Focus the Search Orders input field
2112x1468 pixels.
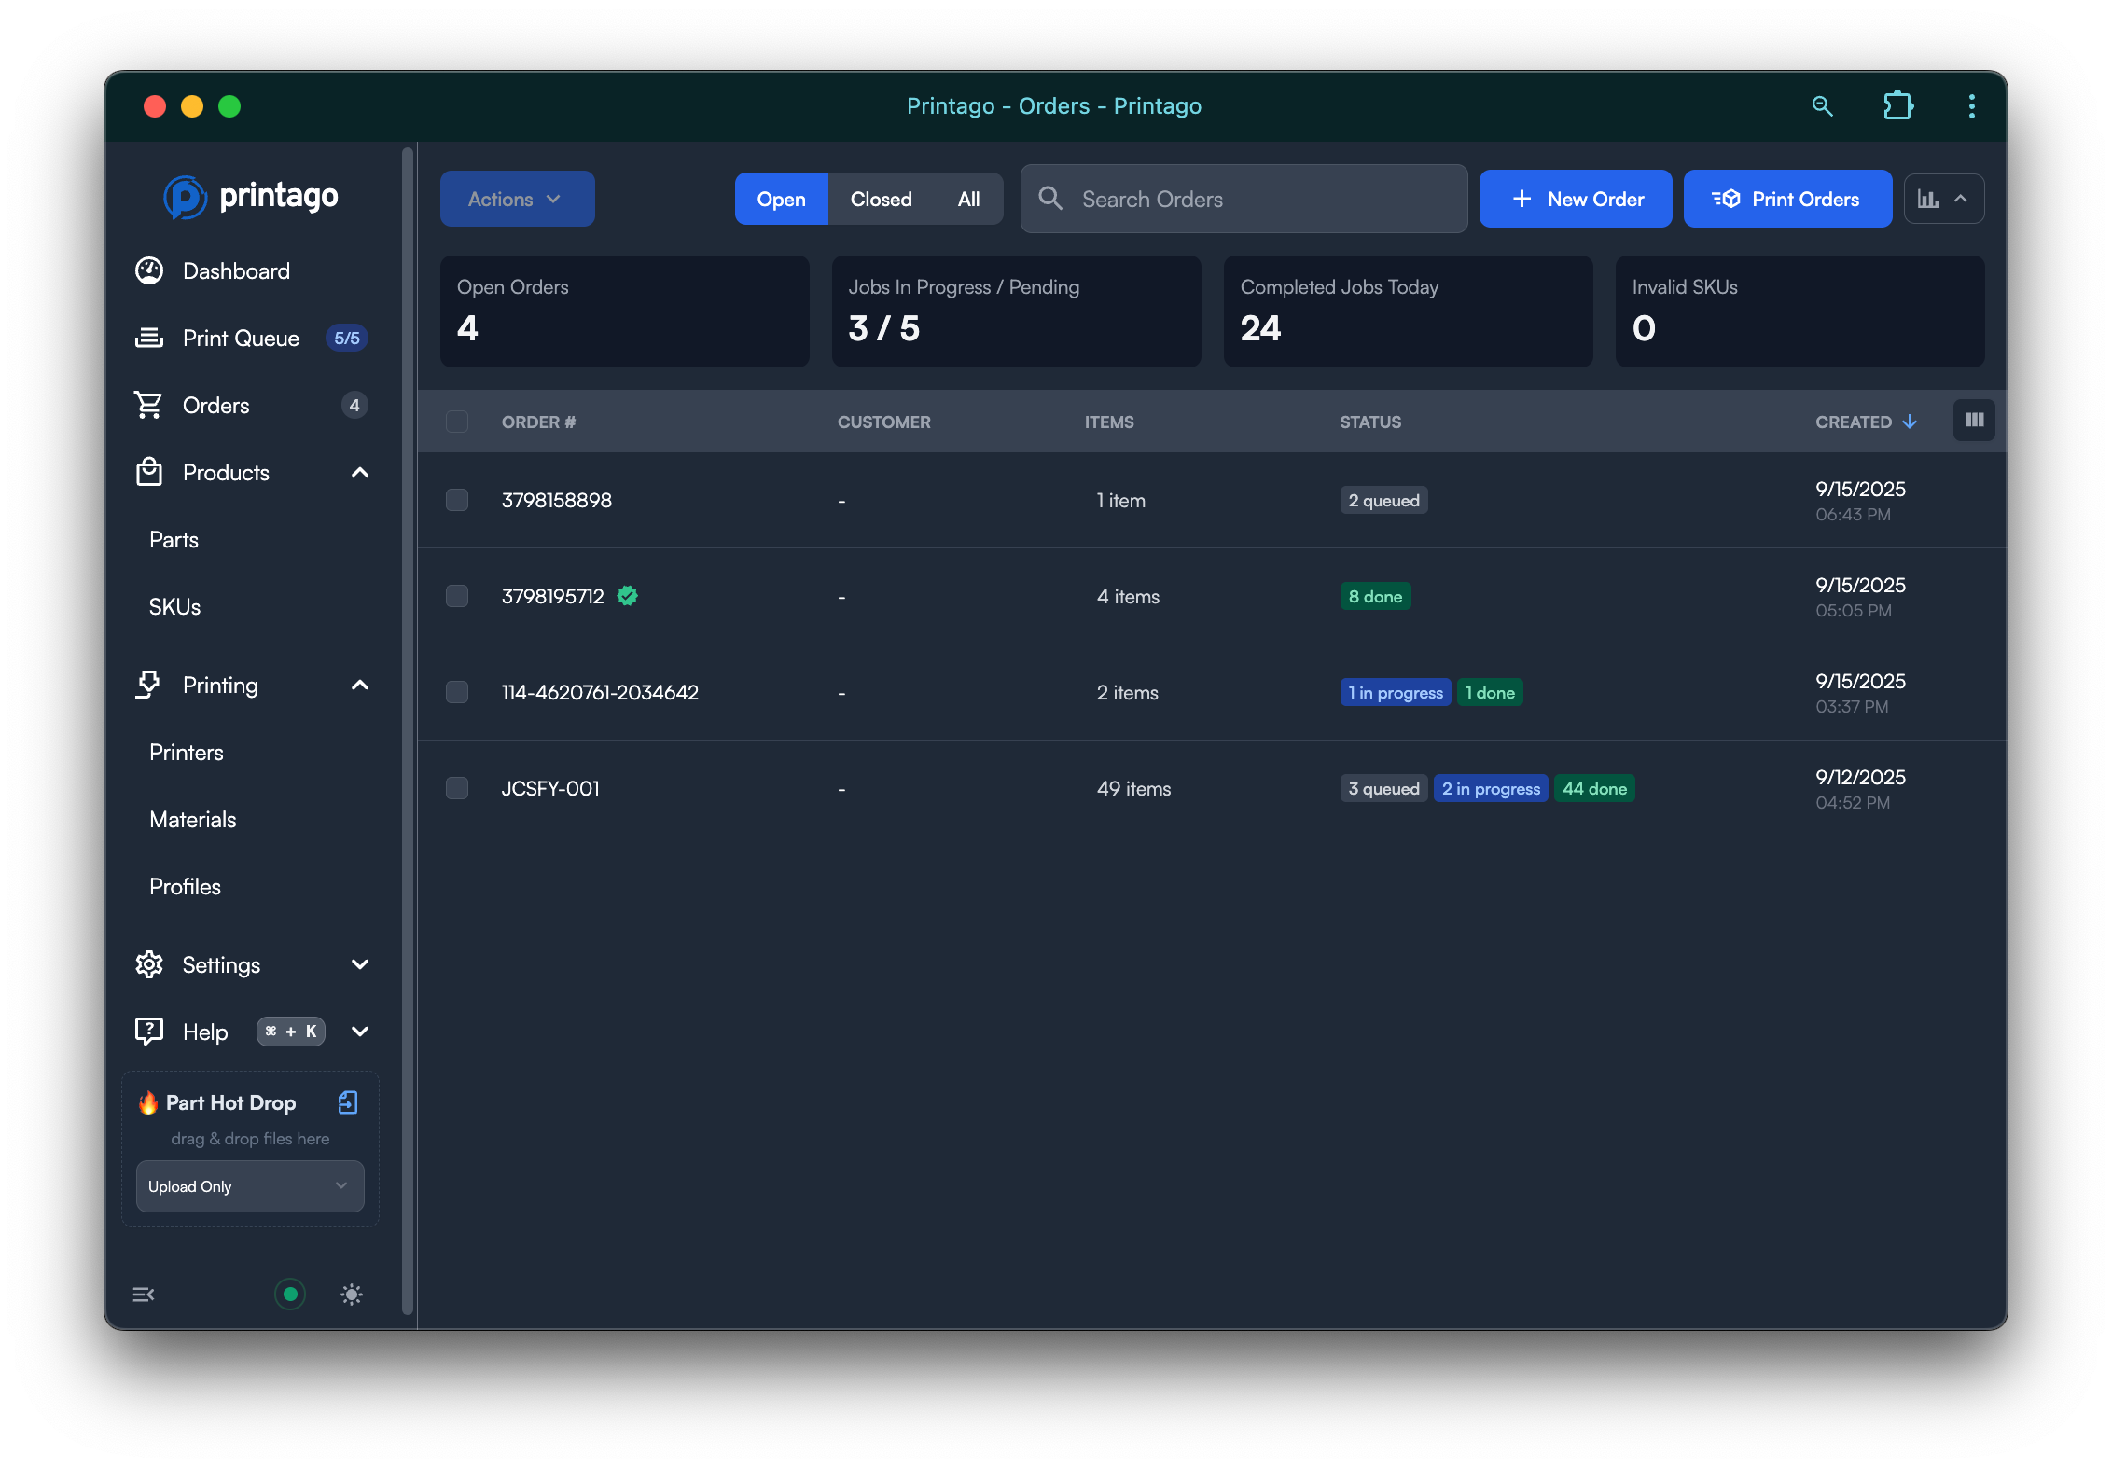[1259, 199]
